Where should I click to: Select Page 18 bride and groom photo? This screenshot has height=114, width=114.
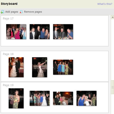[16, 67]
